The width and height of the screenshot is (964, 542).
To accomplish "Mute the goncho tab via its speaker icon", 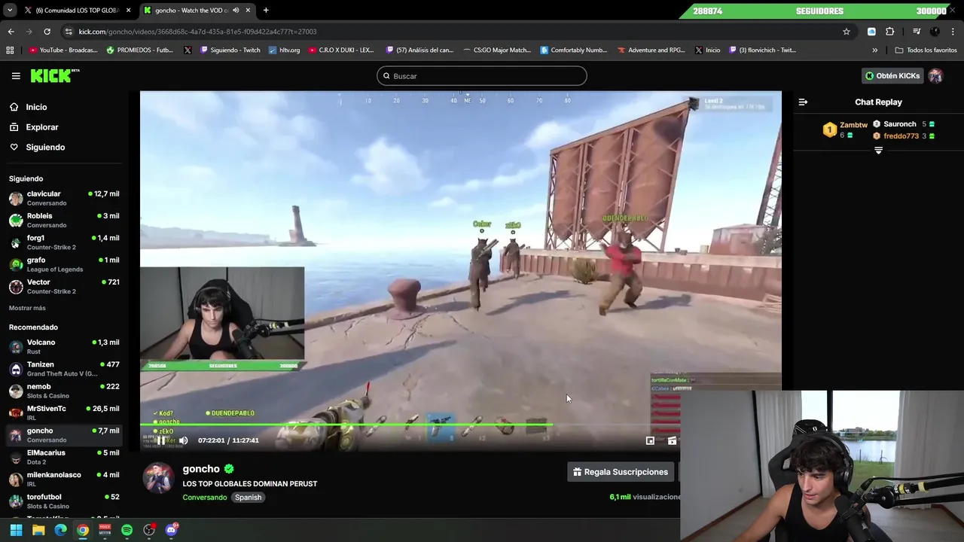I will click(x=236, y=11).
